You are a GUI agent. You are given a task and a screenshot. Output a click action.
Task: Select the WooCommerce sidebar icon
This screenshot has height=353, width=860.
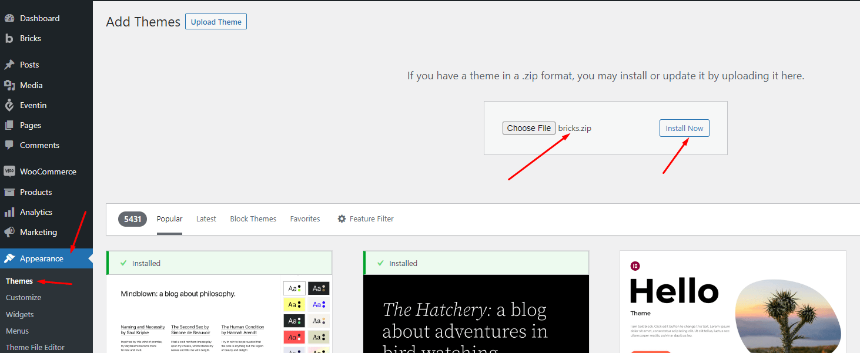click(x=9, y=171)
